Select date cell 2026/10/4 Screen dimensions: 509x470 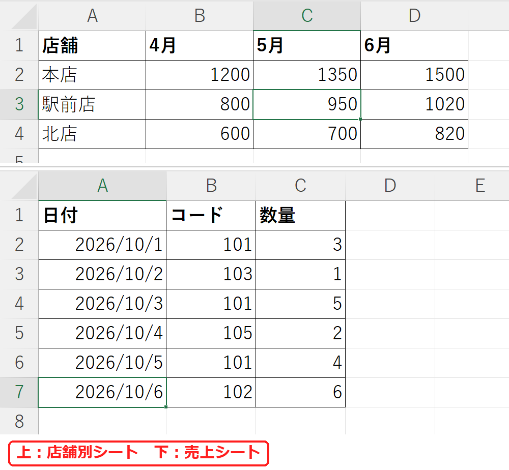[102, 334]
